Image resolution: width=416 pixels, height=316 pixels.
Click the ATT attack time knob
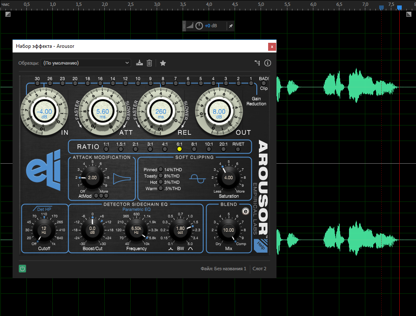point(102,112)
